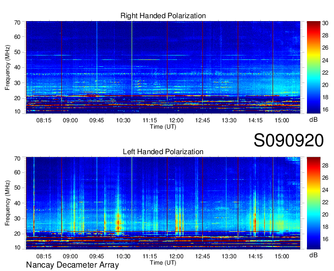Click the dB unit label of Right Handed colorbar
The width and height of the screenshot is (334, 271).
point(313,120)
